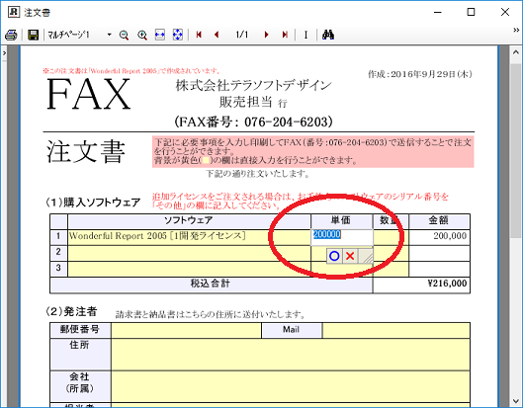523x408 pixels.
Task: Click the application icon in the title bar
Action: coord(14,12)
